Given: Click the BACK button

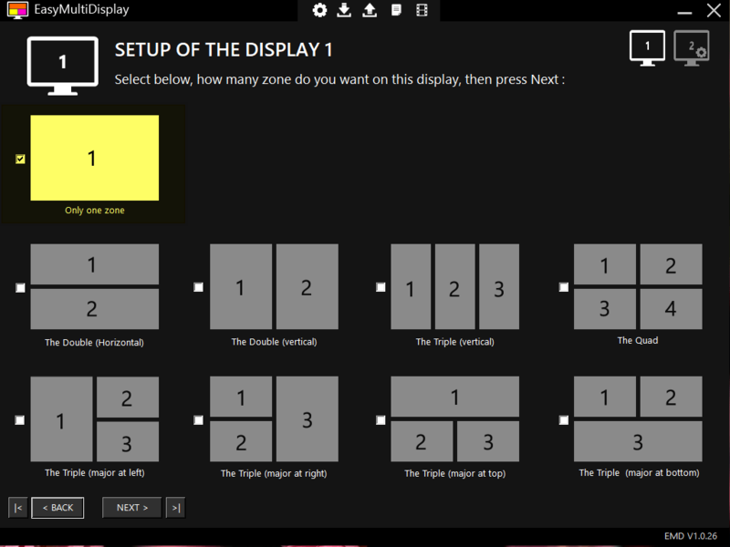Looking at the screenshot, I should coord(57,507).
